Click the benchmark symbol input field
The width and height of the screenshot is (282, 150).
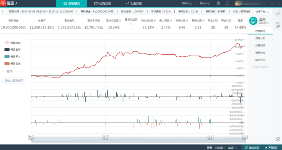coord(14,80)
